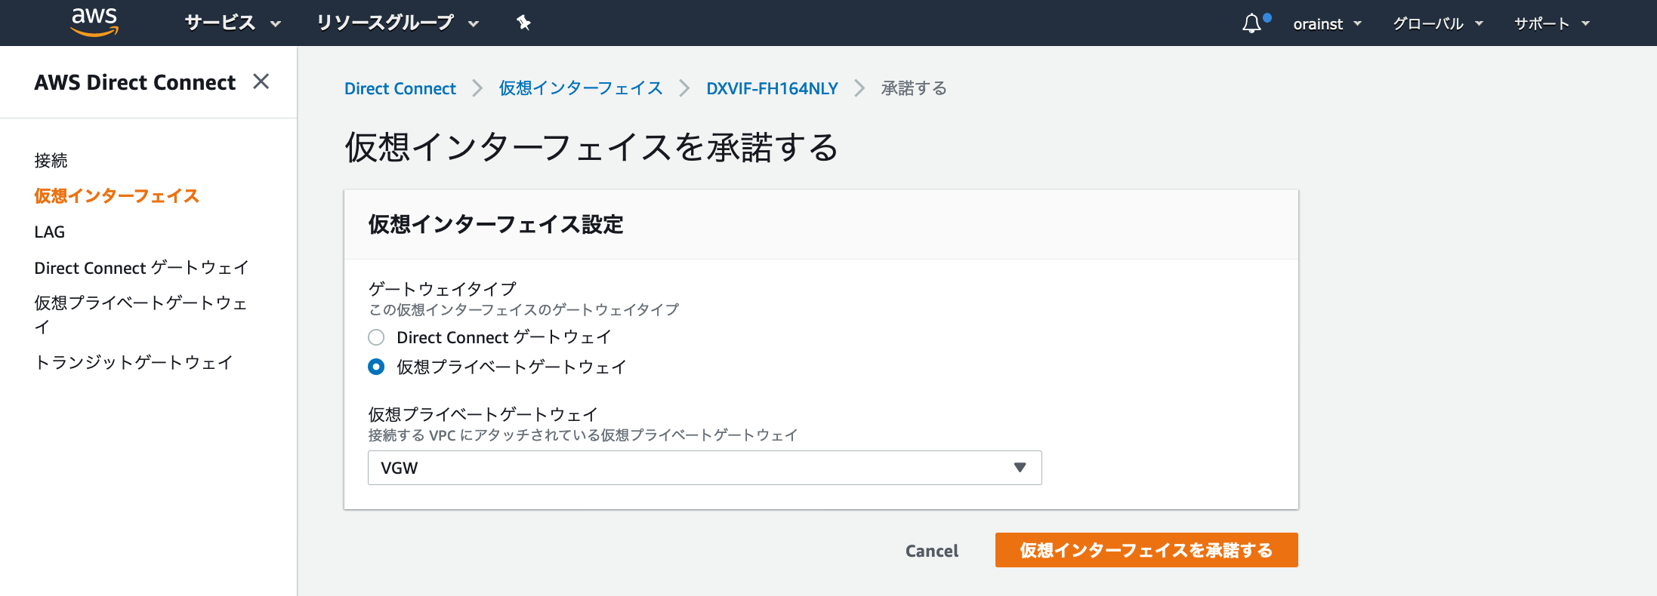Click the ゲートウェイタイプ field label
1657x596 pixels.
click(x=443, y=289)
